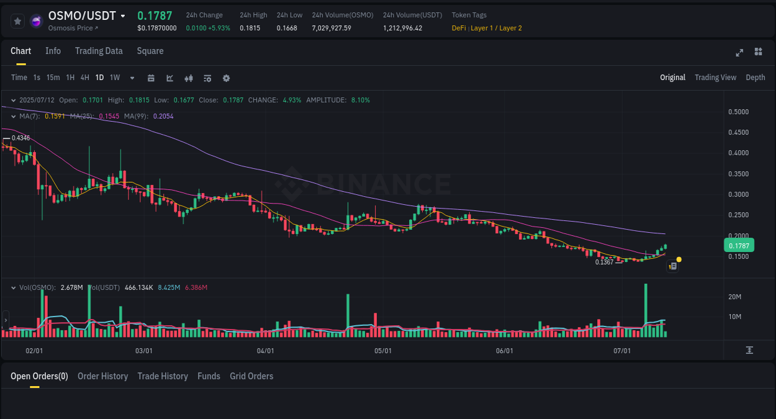Switch to the Trade History tab

pos(163,376)
